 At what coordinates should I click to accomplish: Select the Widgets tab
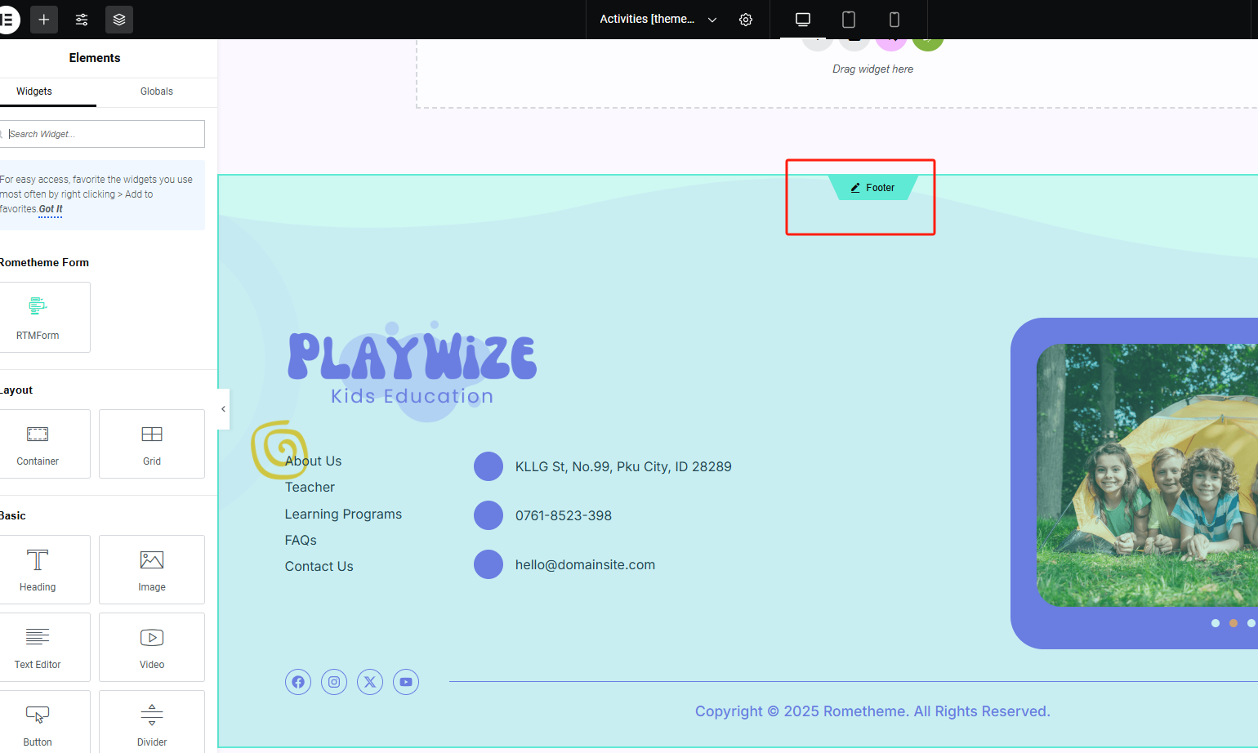34,91
